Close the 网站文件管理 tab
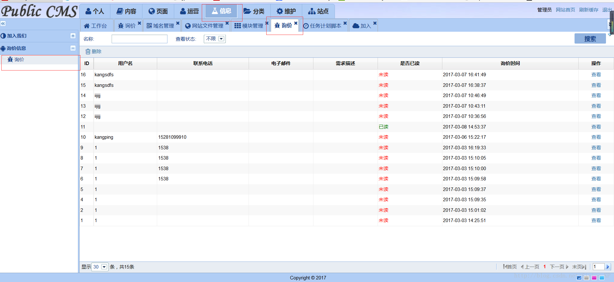This screenshot has width=614, height=282. click(227, 23)
